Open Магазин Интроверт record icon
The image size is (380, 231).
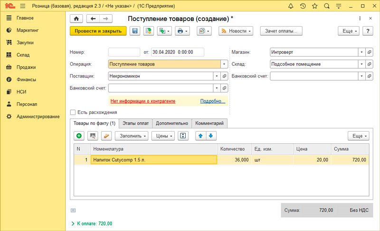(x=370, y=52)
